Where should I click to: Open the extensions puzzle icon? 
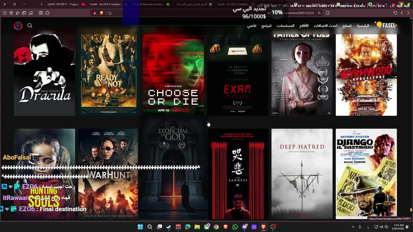point(47,13)
